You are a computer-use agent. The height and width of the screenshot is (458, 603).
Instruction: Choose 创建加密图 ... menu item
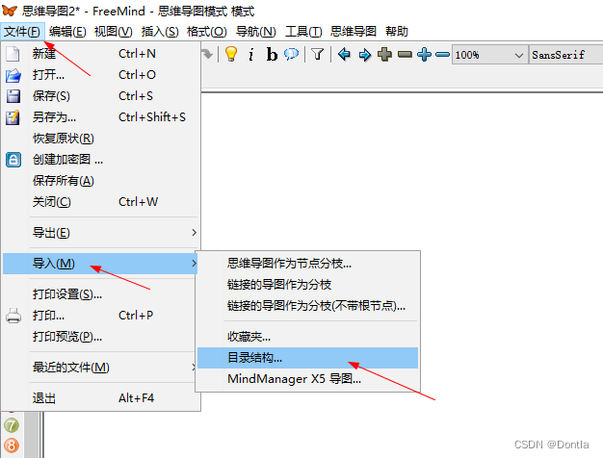pos(100,160)
